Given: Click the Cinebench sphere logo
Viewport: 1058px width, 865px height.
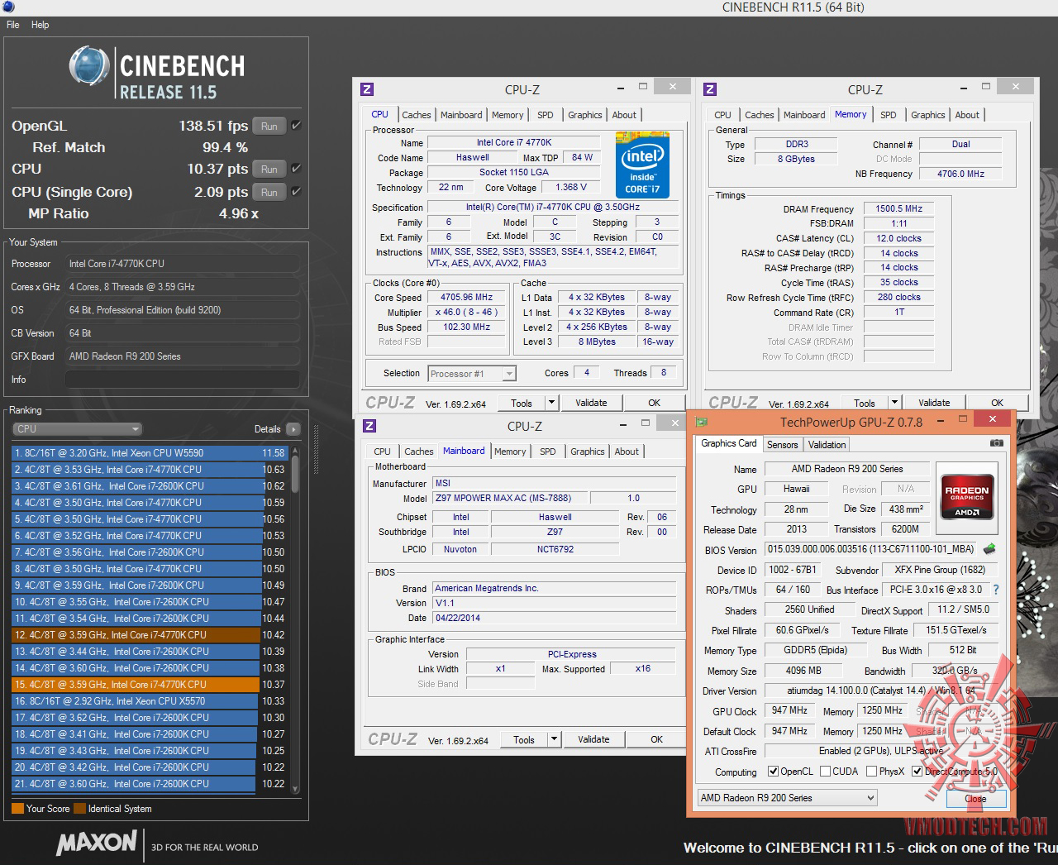Looking at the screenshot, I should (x=89, y=66).
